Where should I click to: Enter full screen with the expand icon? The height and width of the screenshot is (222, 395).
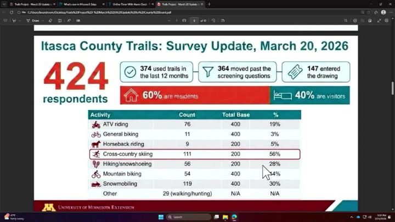click(379, 21)
